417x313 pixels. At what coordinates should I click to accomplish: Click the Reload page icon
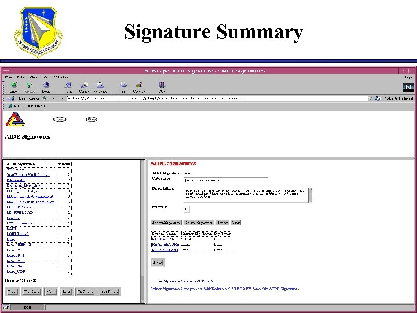click(46, 85)
